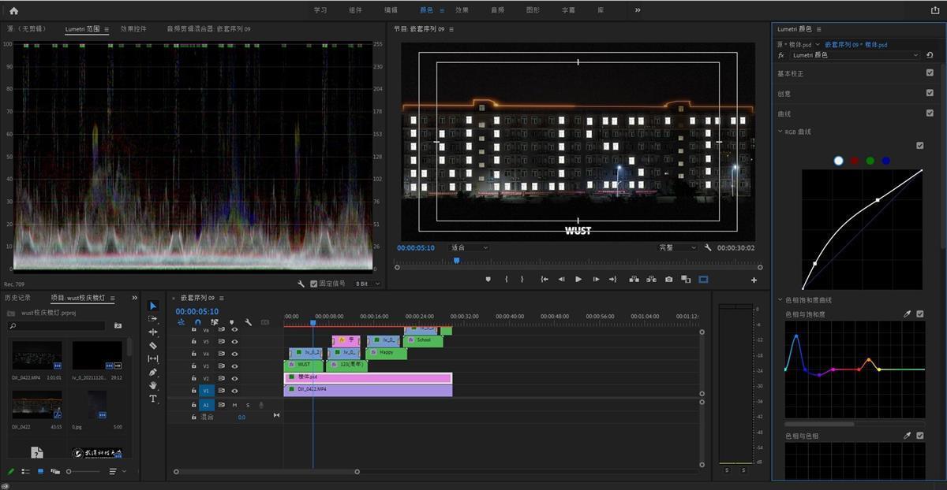This screenshot has height=490, width=947.
Task: Hide track V2 using its eye icon
Action: point(234,378)
